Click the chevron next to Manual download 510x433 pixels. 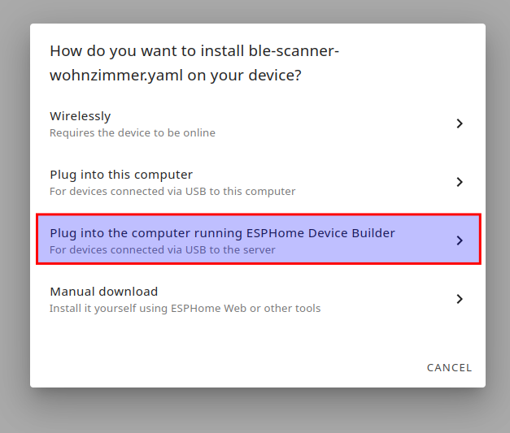(x=460, y=299)
